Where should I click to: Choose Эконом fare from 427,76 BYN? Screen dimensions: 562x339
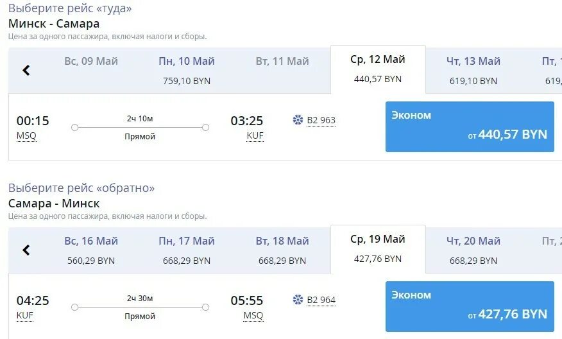(470, 306)
